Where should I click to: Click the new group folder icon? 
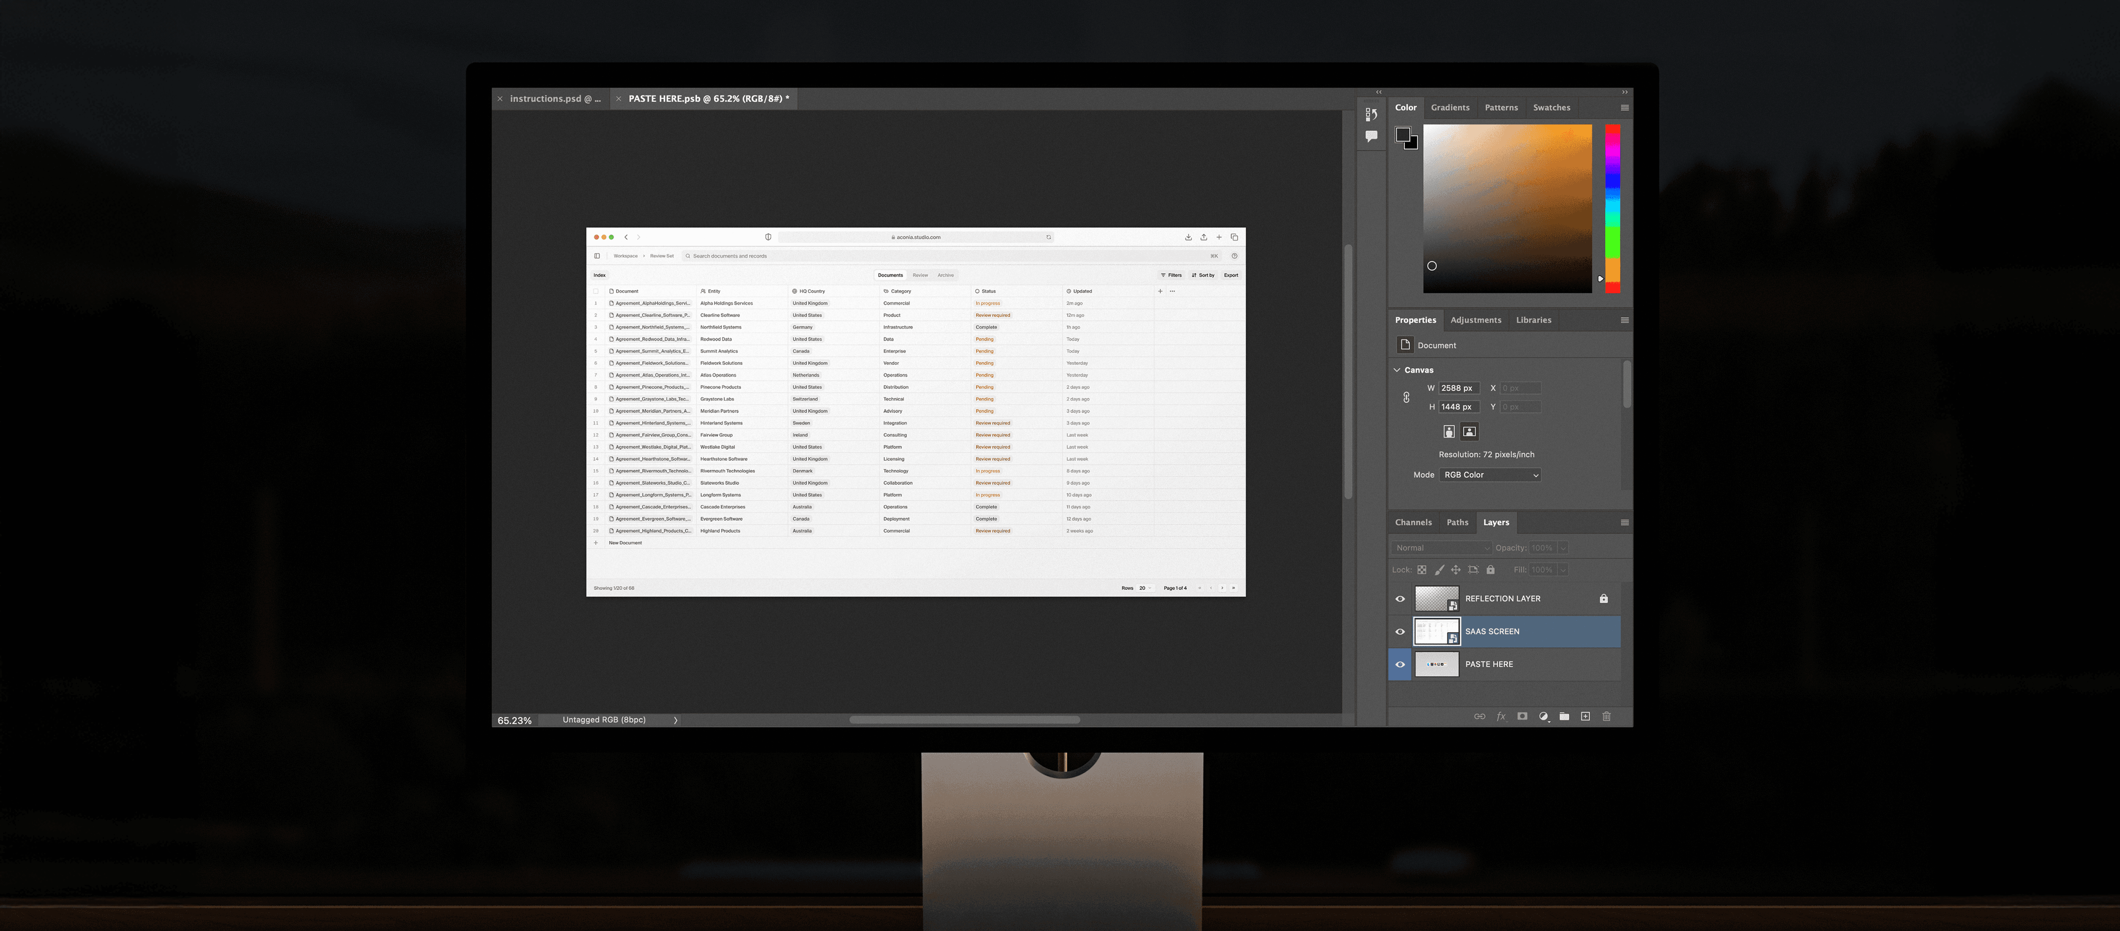click(x=1564, y=716)
